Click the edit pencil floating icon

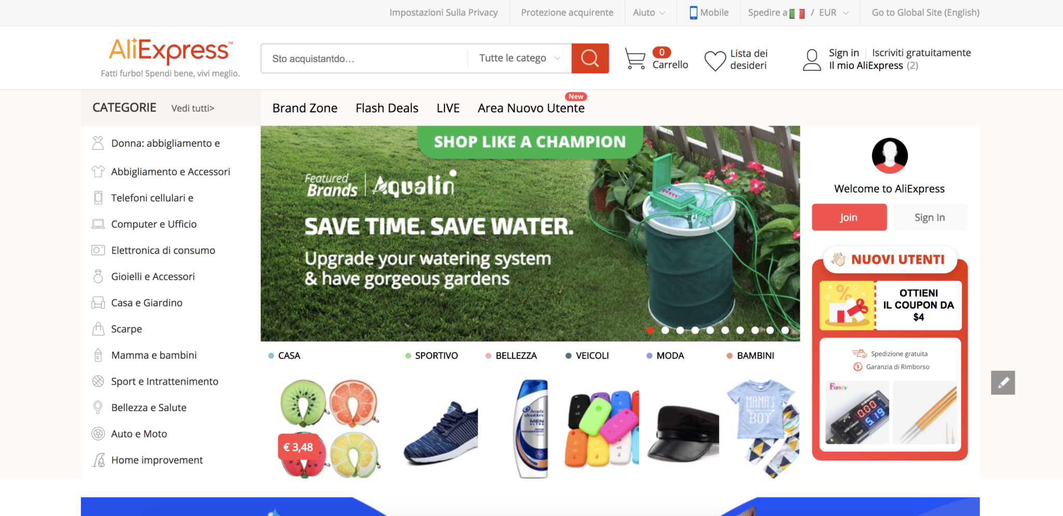1003,383
